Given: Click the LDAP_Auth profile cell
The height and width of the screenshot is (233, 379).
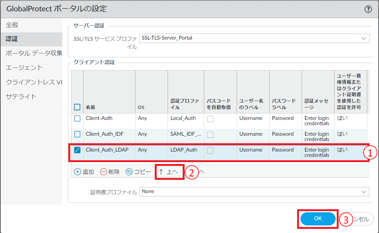Looking at the screenshot, I should (184, 150).
